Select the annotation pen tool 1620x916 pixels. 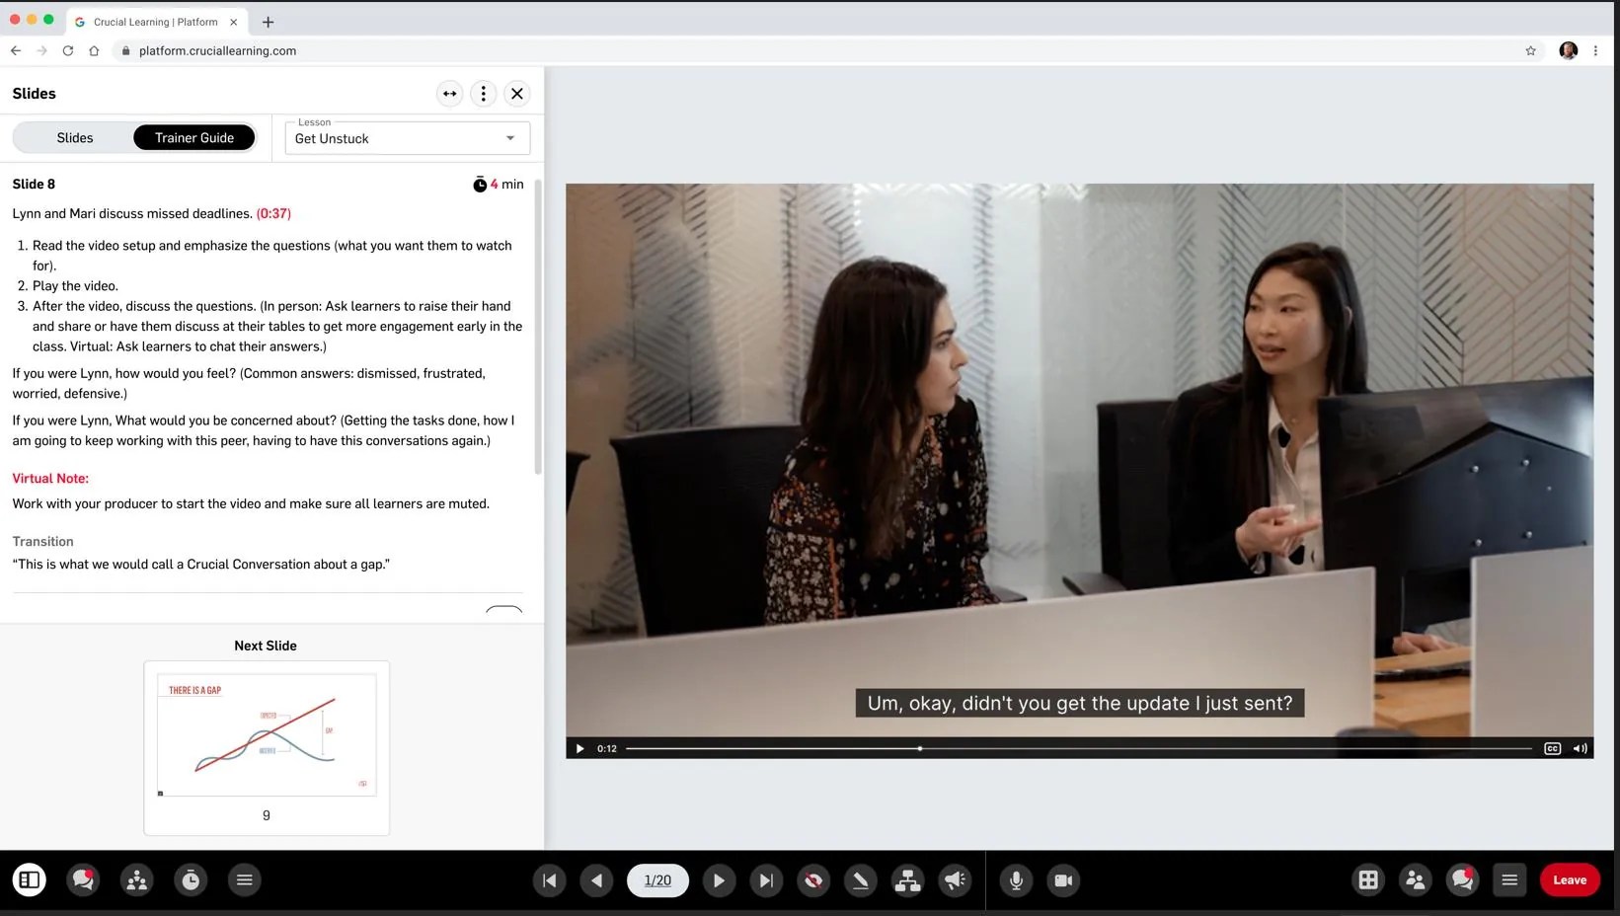tap(861, 879)
